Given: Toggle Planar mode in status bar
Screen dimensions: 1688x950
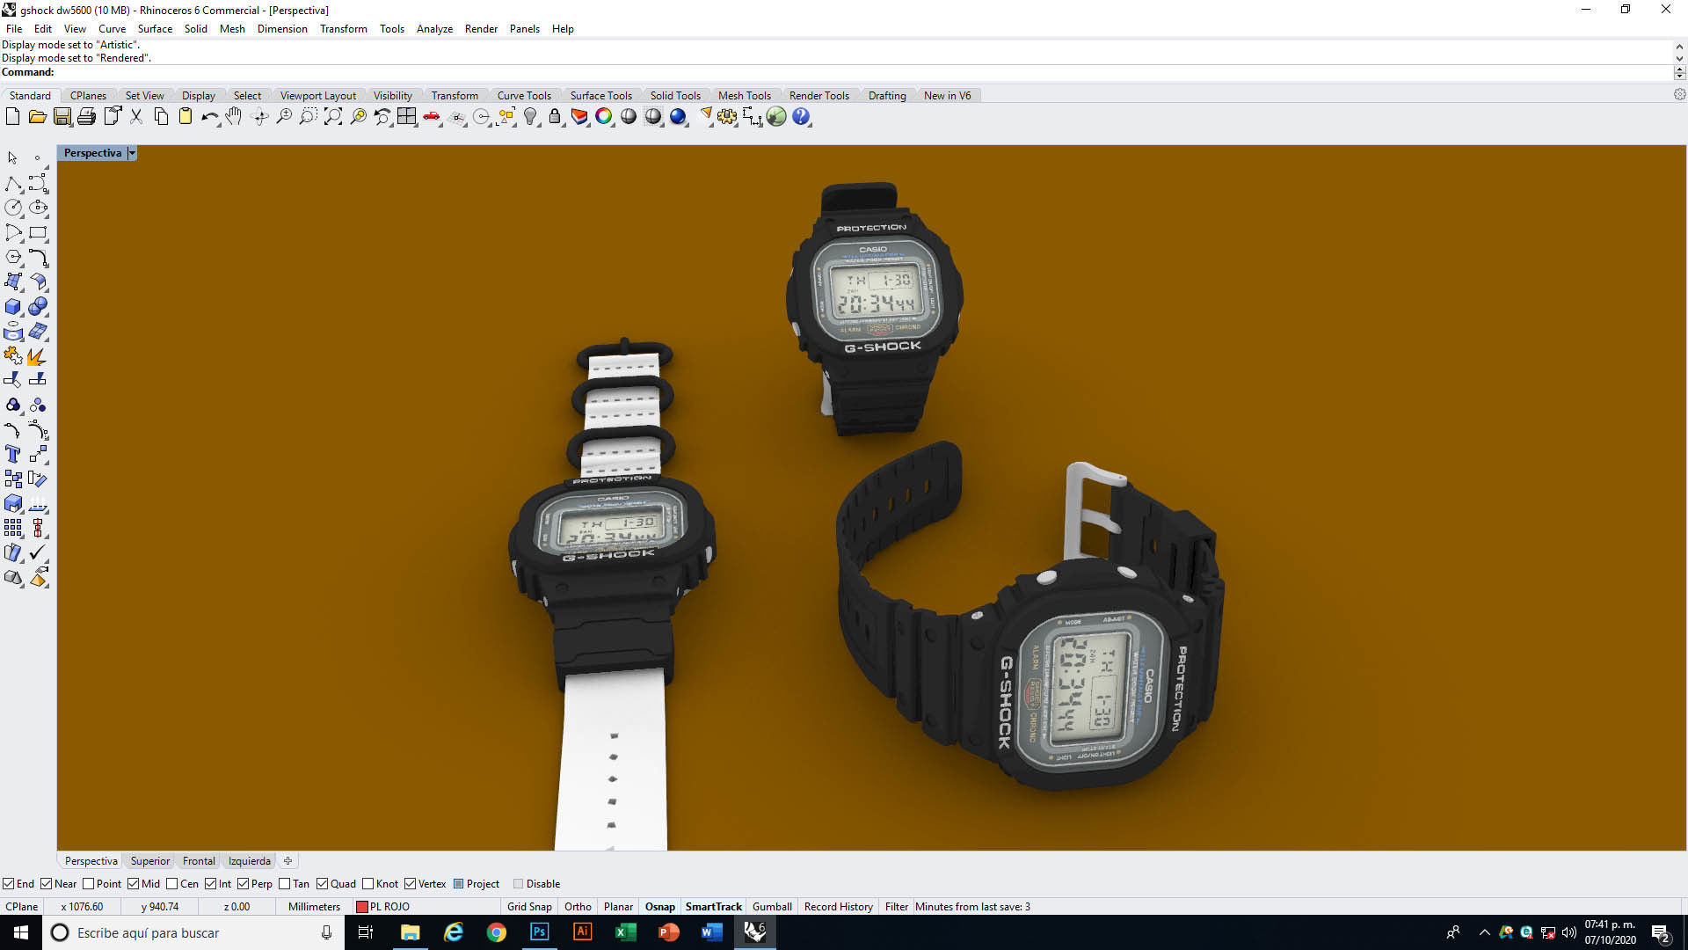Looking at the screenshot, I should (x=618, y=907).
